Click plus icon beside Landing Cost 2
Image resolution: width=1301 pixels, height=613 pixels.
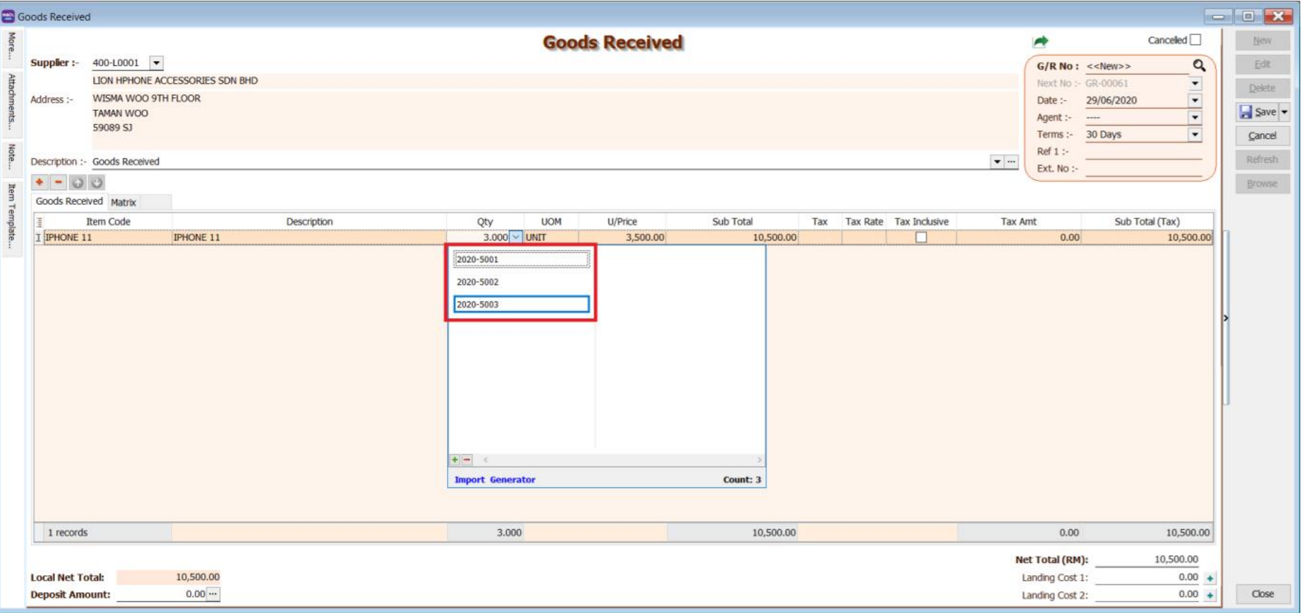coord(1210,595)
